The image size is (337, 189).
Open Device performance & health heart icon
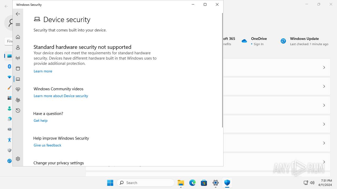(18, 90)
